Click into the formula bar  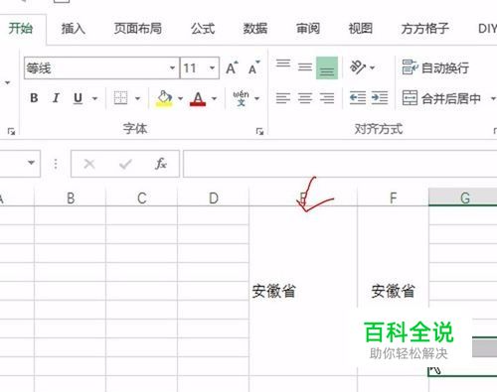point(340,164)
